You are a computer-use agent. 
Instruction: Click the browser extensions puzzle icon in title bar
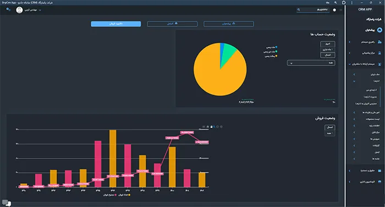[344, 2]
